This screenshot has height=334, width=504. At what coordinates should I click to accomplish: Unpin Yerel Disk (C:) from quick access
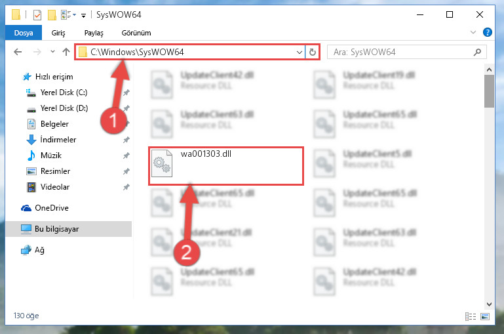pos(126,93)
